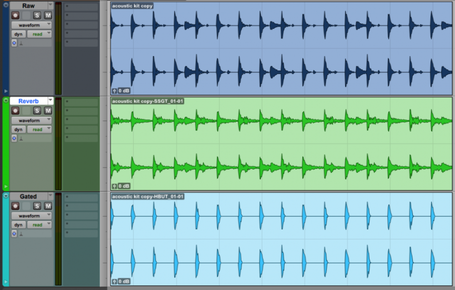
Task: Click the Raw track level meter
Action: click(x=58, y=48)
